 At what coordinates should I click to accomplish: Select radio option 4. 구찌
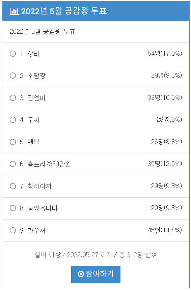point(13,120)
